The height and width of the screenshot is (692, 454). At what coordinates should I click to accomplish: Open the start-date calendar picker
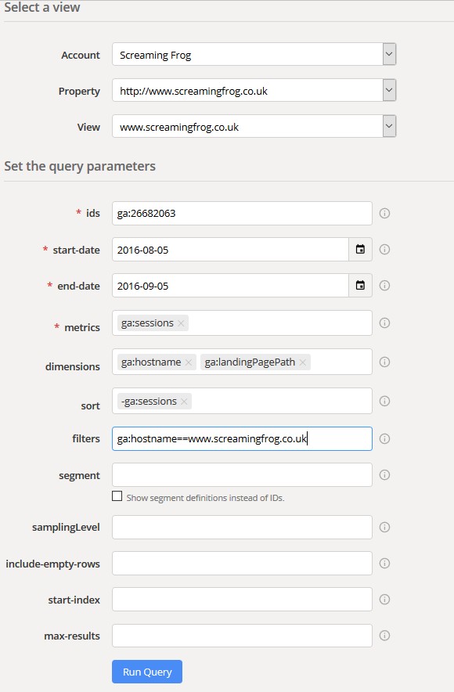tap(361, 250)
